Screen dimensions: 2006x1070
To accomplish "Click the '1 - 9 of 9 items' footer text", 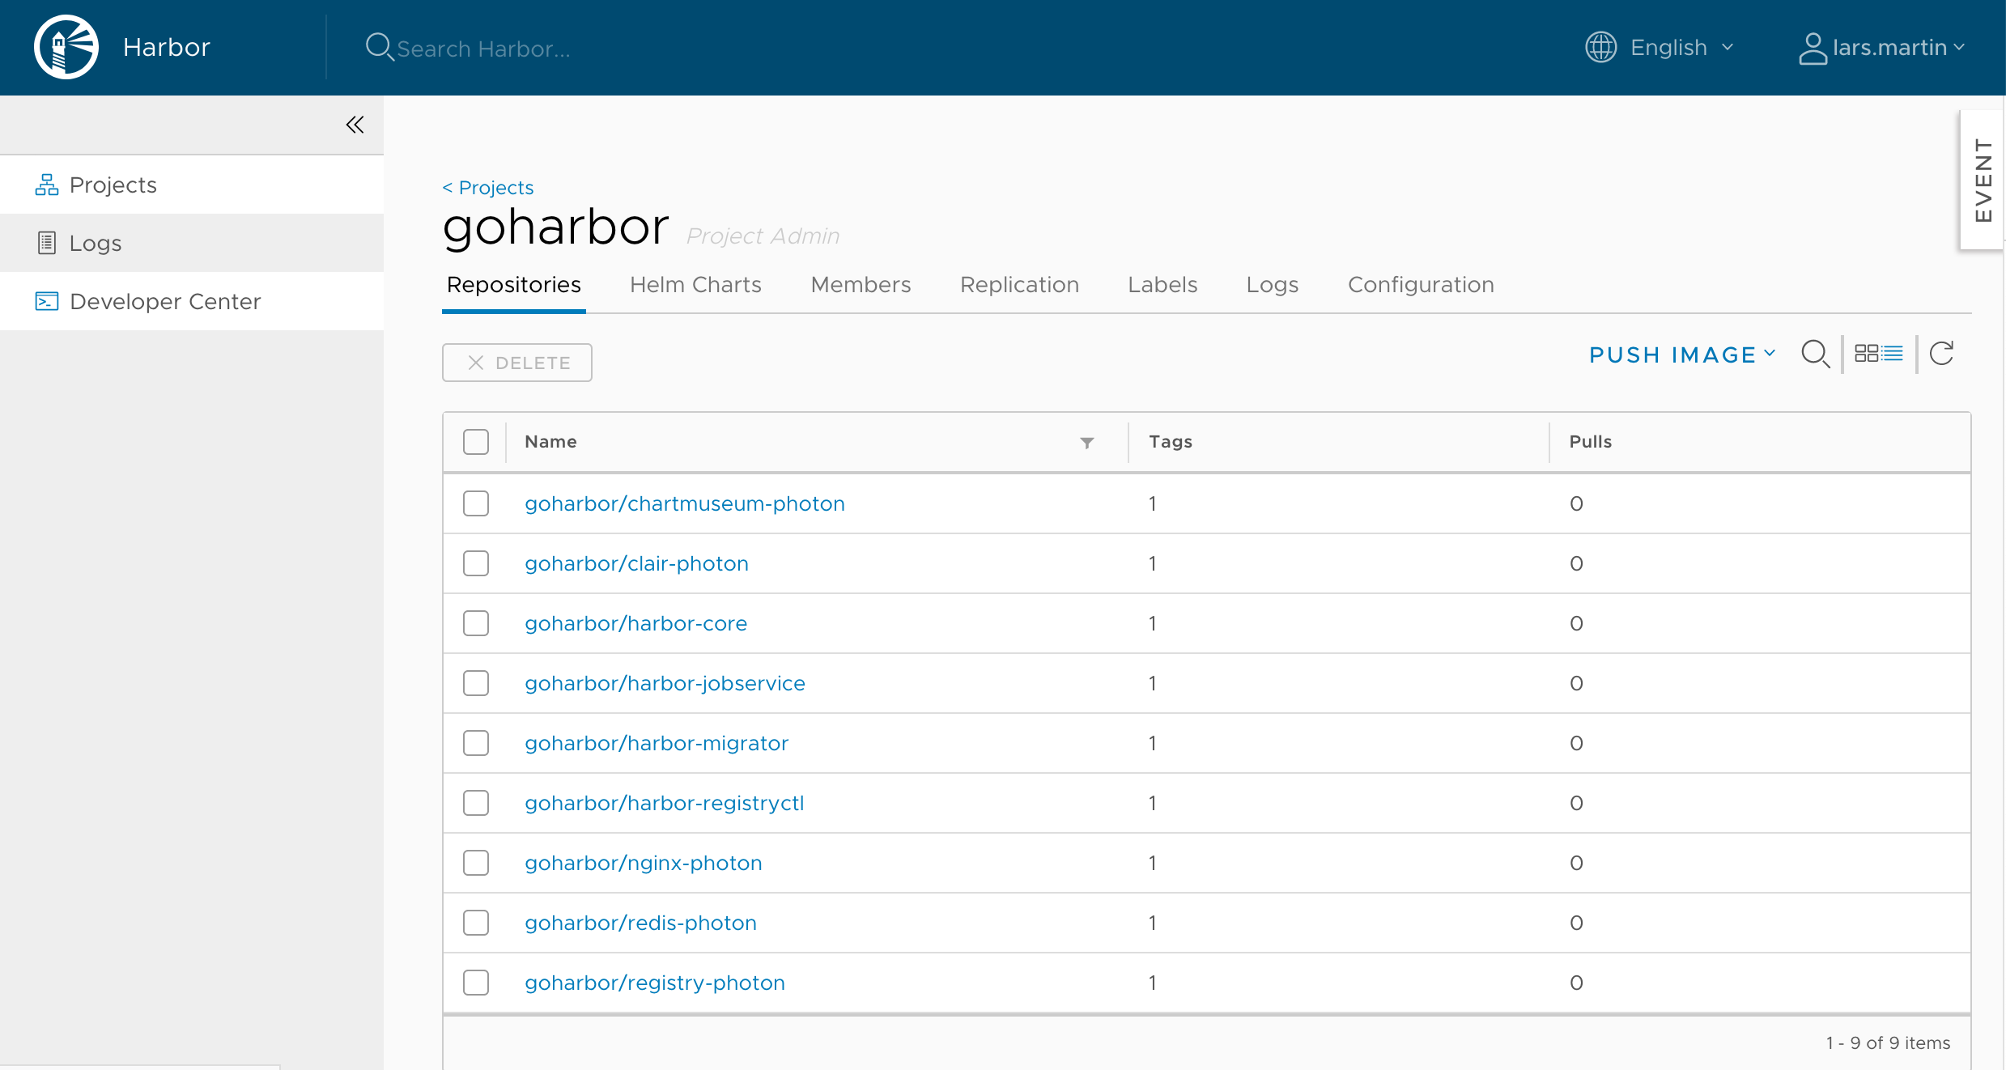I will 1888,1042.
